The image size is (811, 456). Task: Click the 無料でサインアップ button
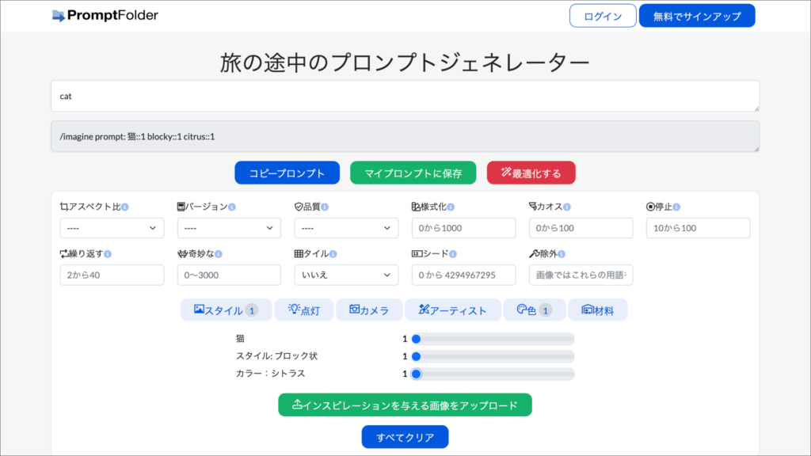[697, 15]
